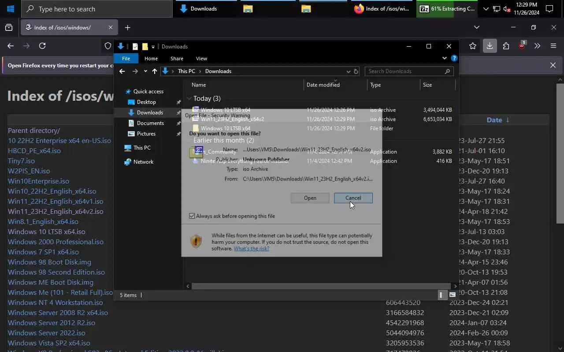Image resolution: width=564 pixels, height=352 pixels.
Task: Dismiss the Open Firefox notification bar
Action: pyautogui.click(x=553, y=65)
